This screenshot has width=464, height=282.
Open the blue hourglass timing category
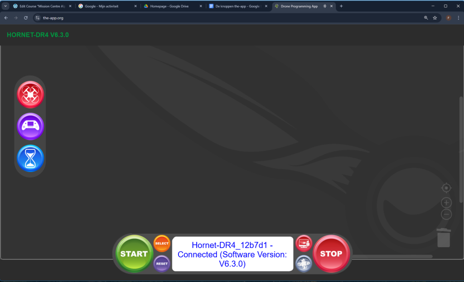pyautogui.click(x=30, y=158)
